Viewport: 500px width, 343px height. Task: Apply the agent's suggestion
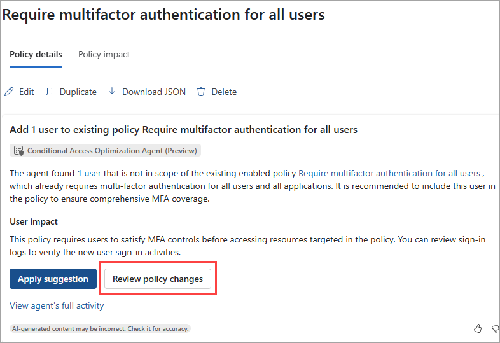click(53, 279)
